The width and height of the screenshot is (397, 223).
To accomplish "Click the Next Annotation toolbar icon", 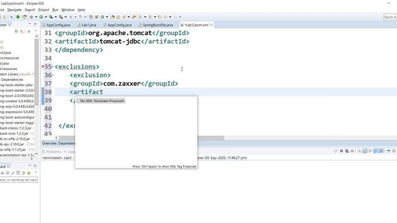I will (140, 17).
